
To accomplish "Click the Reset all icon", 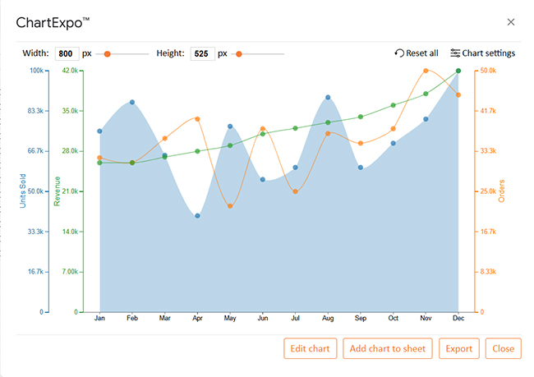I will [x=399, y=53].
